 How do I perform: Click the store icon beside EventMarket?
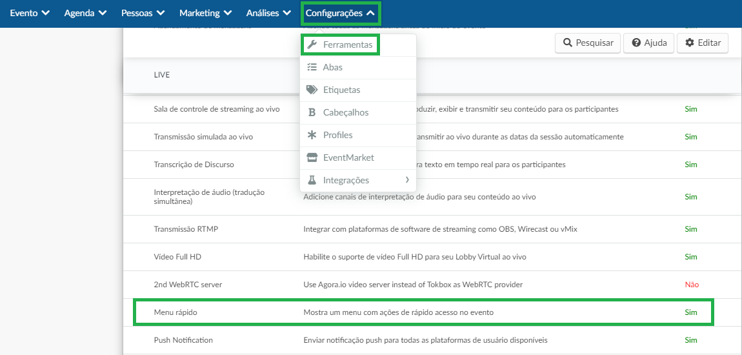pos(312,157)
